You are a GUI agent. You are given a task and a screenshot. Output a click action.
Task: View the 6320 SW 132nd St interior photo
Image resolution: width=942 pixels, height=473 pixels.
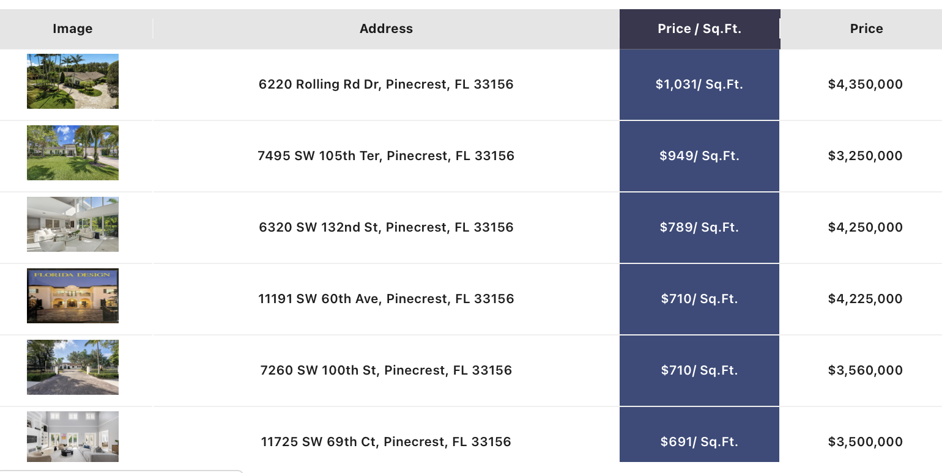[73, 224]
